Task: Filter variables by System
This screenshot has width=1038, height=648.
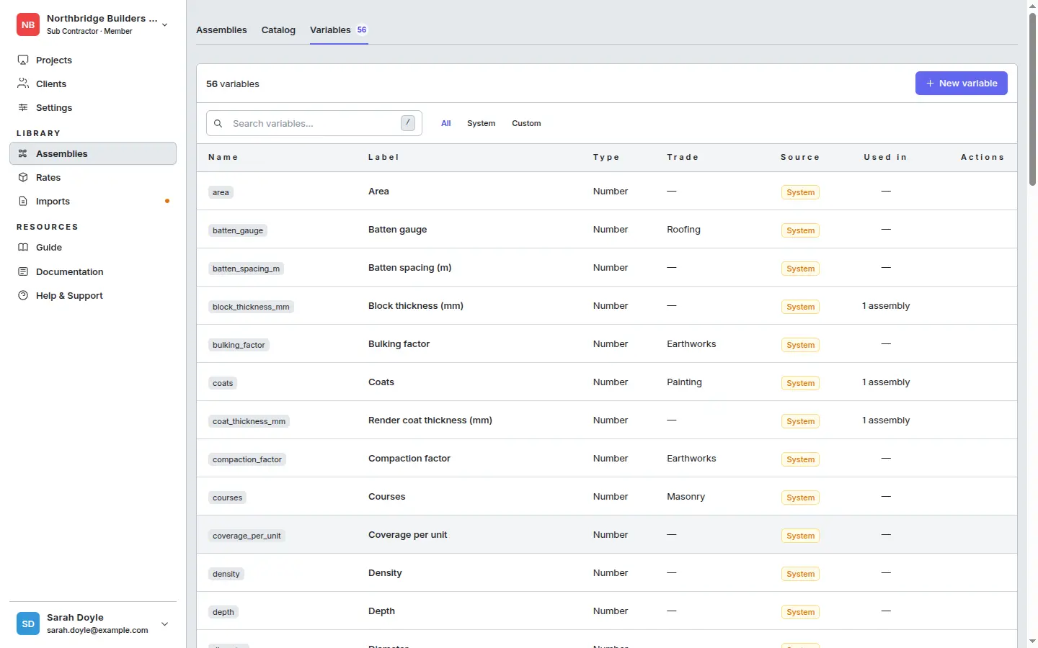Action: coord(481,123)
